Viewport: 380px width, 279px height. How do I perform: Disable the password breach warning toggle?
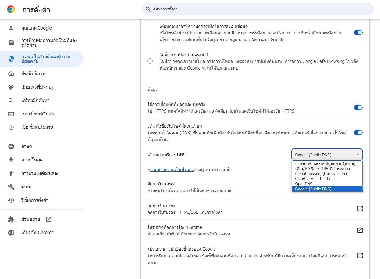[358, 32]
